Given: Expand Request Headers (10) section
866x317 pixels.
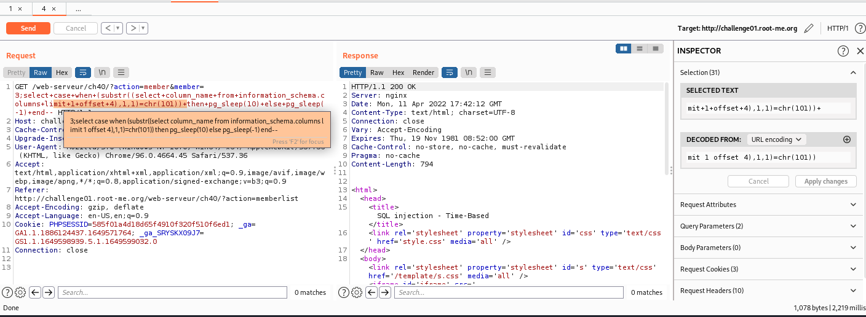Looking at the screenshot, I should click(769, 291).
